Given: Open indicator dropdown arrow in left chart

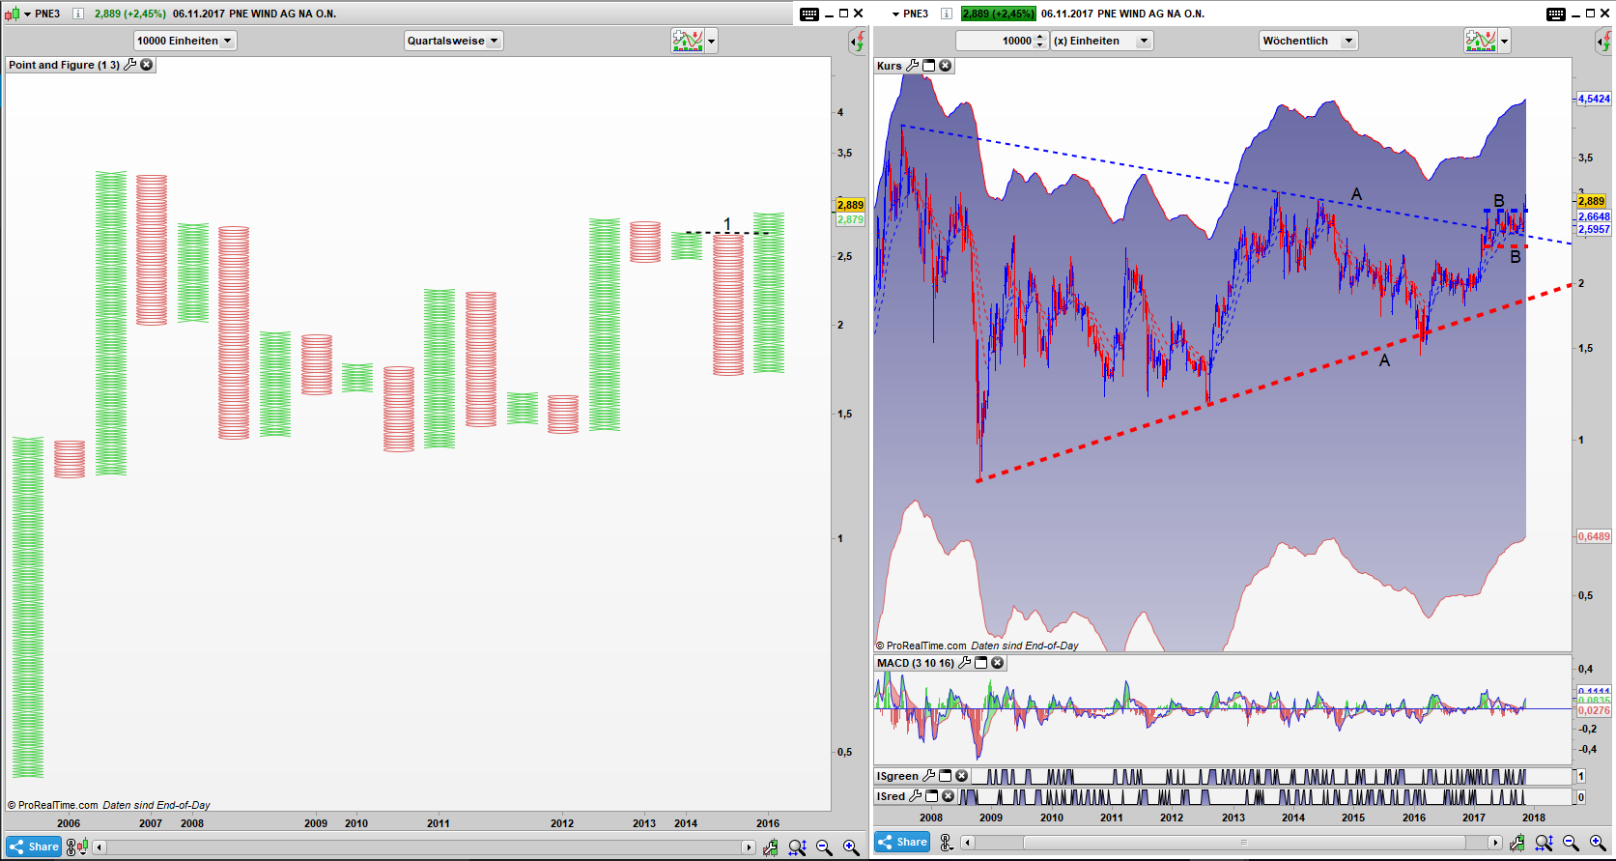Looking at the screenshot, I should coord(712,41).
